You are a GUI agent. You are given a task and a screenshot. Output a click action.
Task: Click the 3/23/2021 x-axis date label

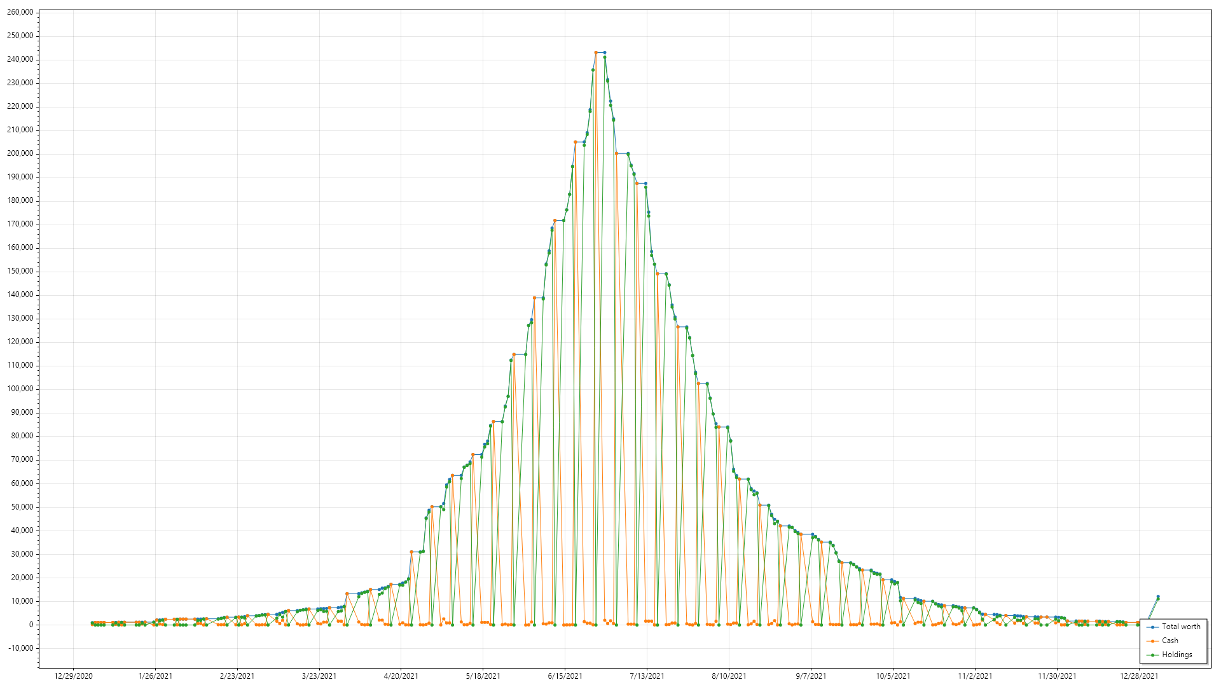point(319,676)
